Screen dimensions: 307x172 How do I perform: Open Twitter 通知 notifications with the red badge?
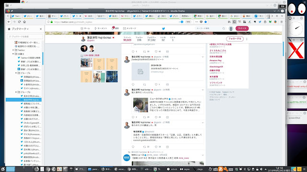(115, 28)
